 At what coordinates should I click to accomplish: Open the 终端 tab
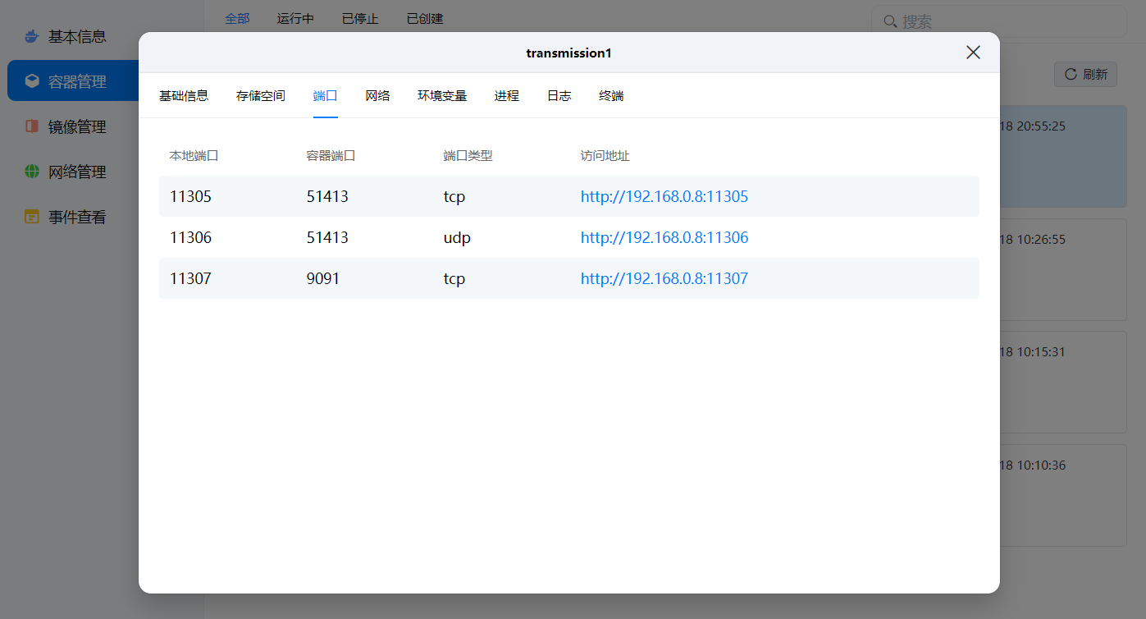click(611, 96)
